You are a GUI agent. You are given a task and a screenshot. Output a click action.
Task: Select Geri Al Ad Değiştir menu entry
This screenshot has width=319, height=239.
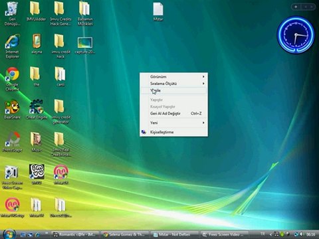(173, 114)
